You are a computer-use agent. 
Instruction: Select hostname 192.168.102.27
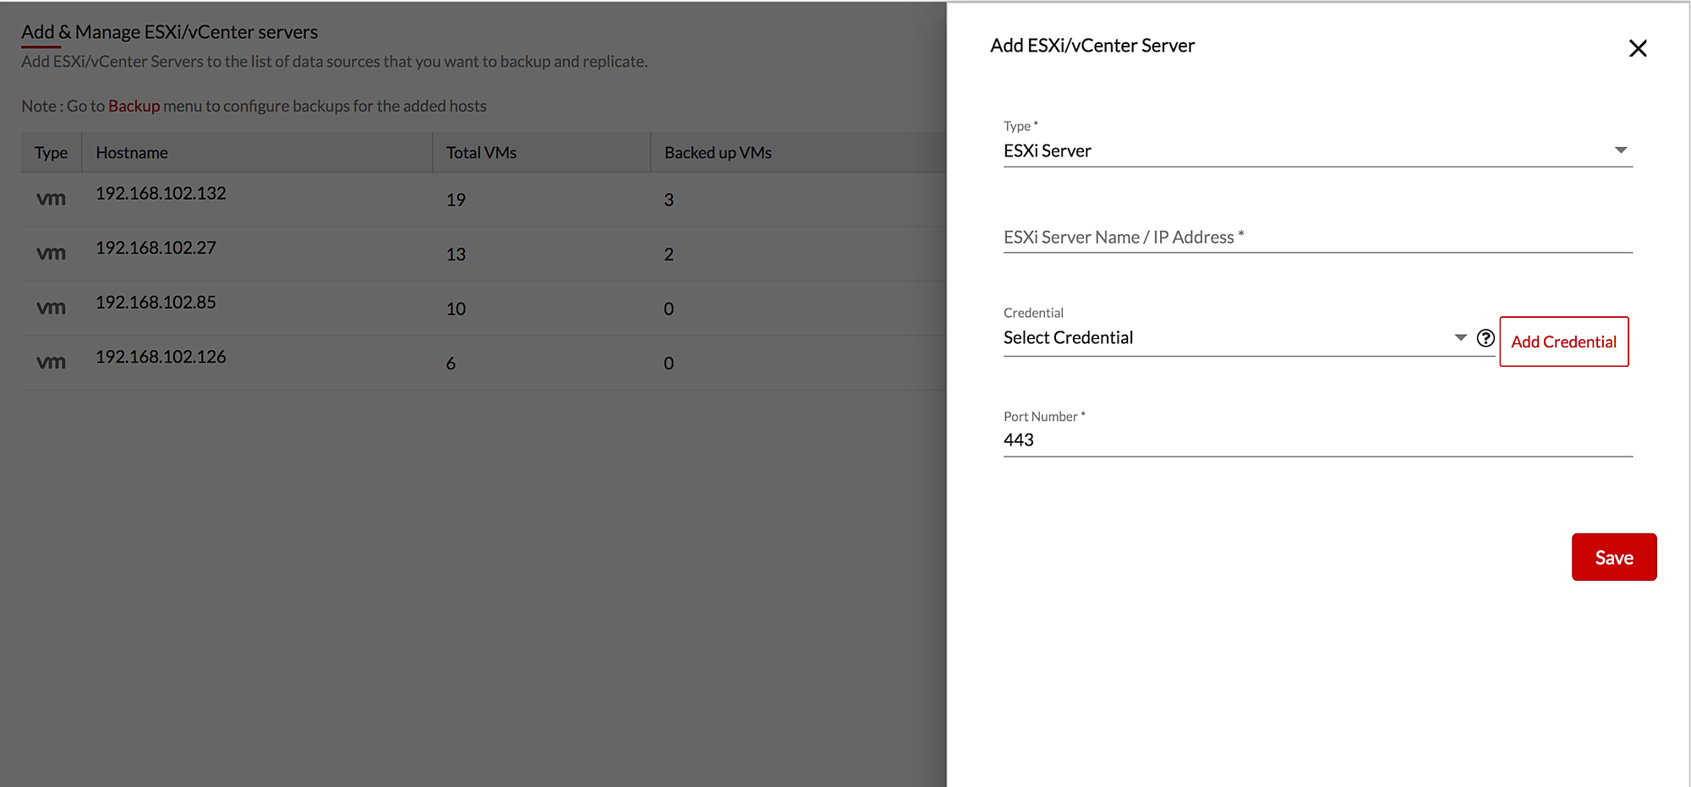coord(156,248)
